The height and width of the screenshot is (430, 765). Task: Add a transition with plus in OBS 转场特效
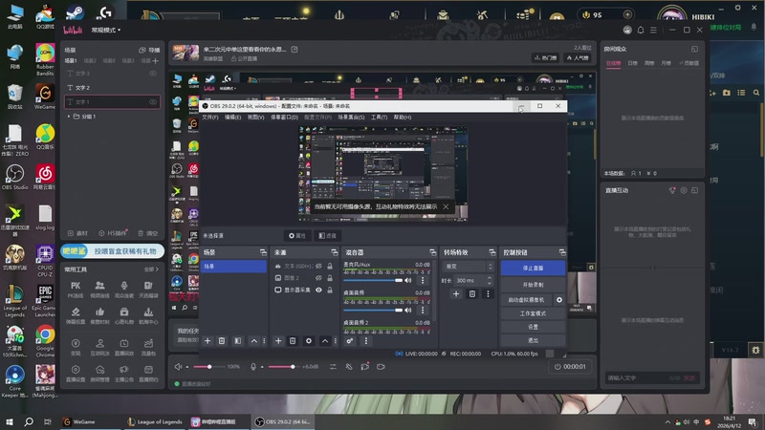456,293
